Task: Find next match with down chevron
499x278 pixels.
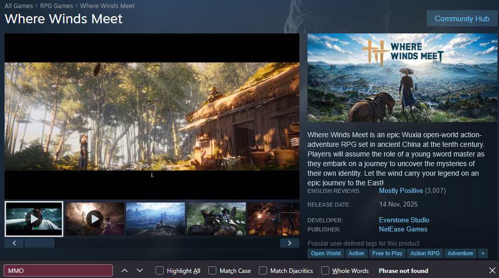Action: [x=140, y=271]
